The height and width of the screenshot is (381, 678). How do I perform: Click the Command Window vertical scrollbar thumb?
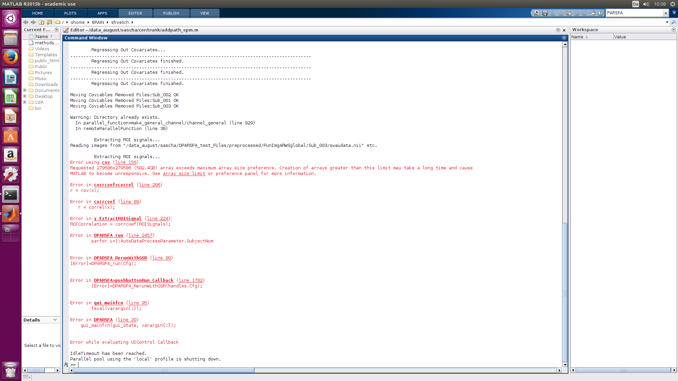coord(565,293)
